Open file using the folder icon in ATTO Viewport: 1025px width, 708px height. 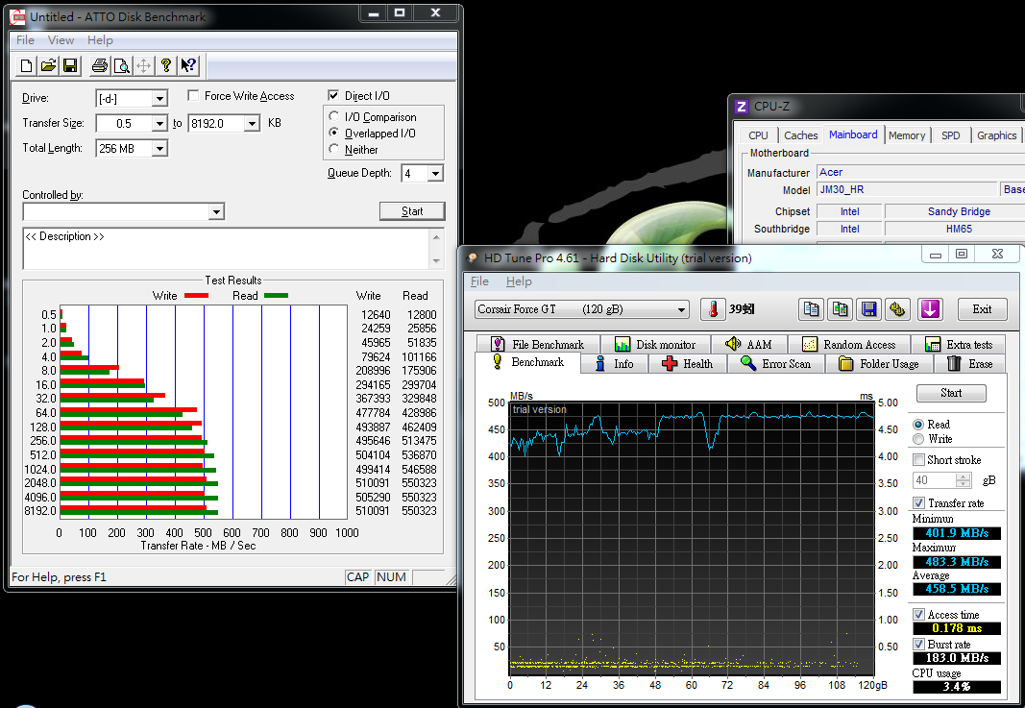click(48, 65)
